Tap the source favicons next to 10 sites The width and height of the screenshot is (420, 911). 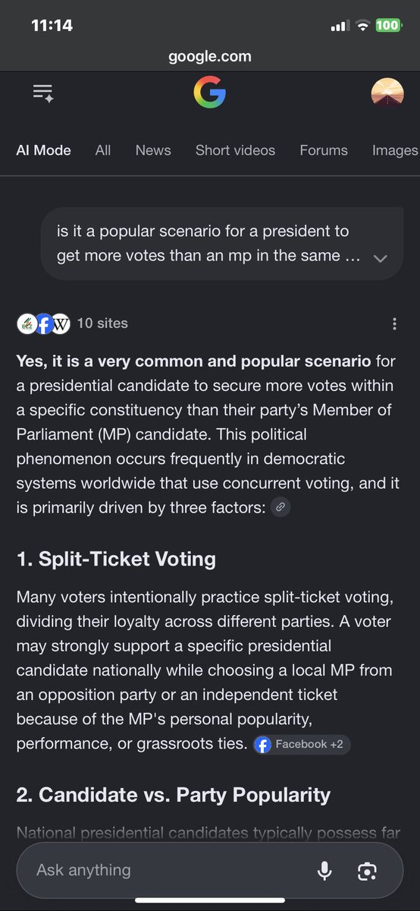tap(43, 323)
